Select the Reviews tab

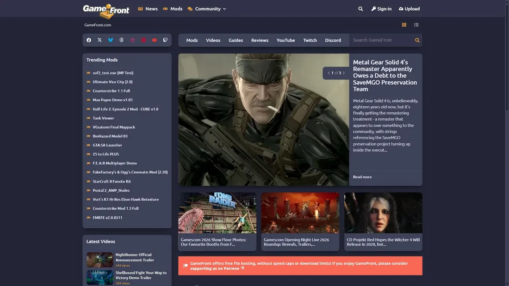pyautogui.click(x=260, y=40)
